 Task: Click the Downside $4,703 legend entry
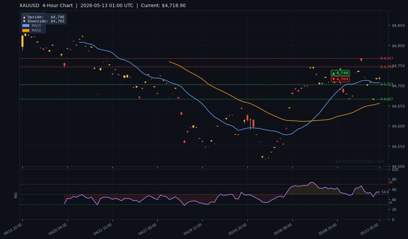pos(44,21)
